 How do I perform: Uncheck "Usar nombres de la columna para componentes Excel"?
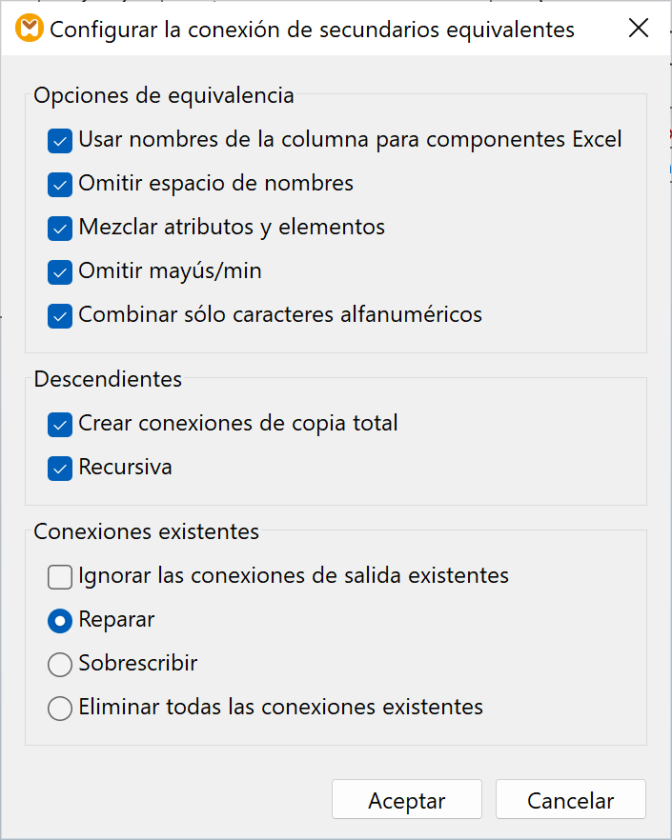pos(60,140)
